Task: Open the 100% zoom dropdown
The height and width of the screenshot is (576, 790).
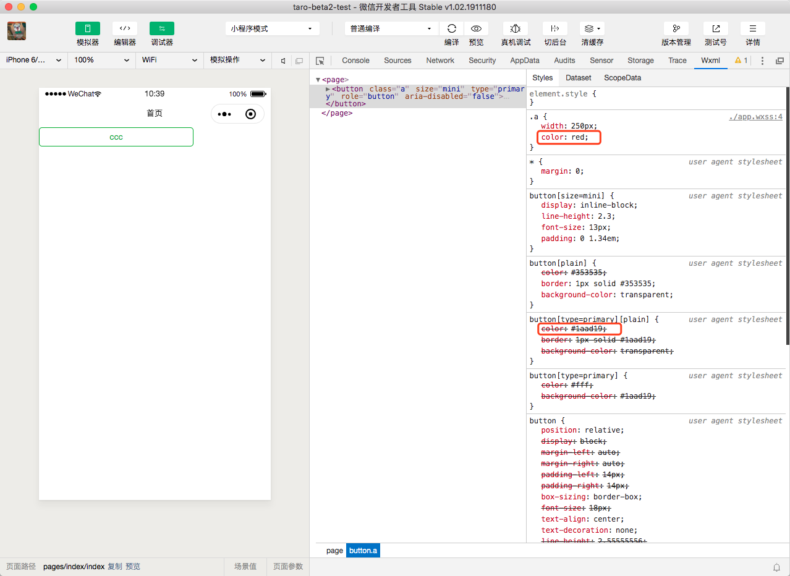Action: click(x=102, y=60)
